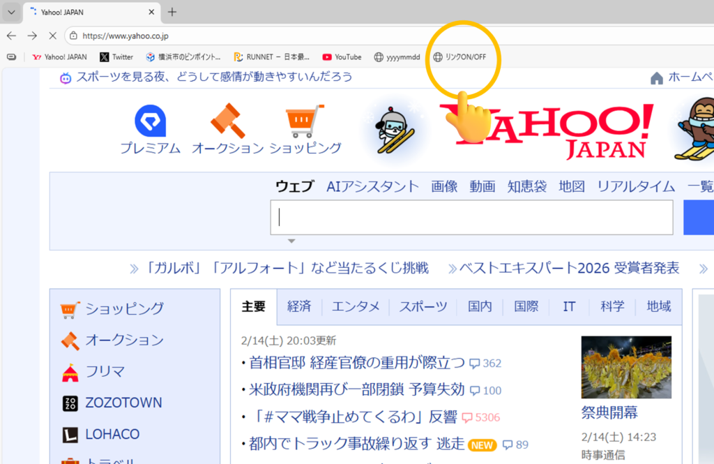
Task: Click the browser back arrow
Action: click(x=11, y=36)
